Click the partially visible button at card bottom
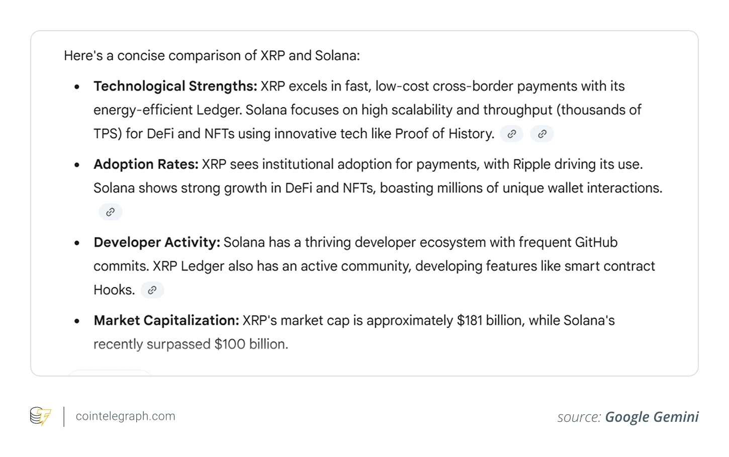This screenshot has height=457, width=729. point(110,373)
